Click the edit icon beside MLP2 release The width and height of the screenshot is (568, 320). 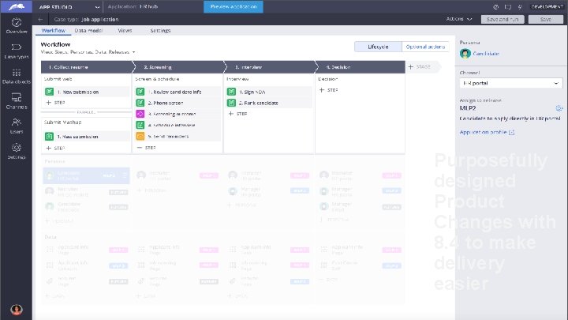coord(559,108)
